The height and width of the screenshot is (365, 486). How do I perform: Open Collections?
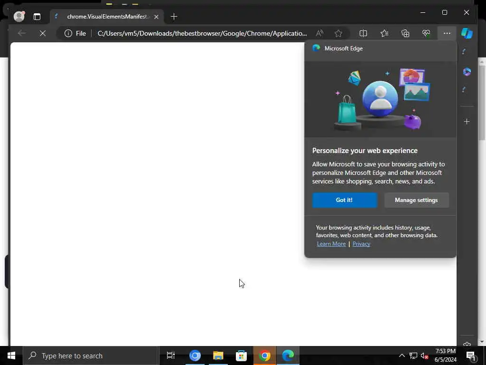(405, 33)
